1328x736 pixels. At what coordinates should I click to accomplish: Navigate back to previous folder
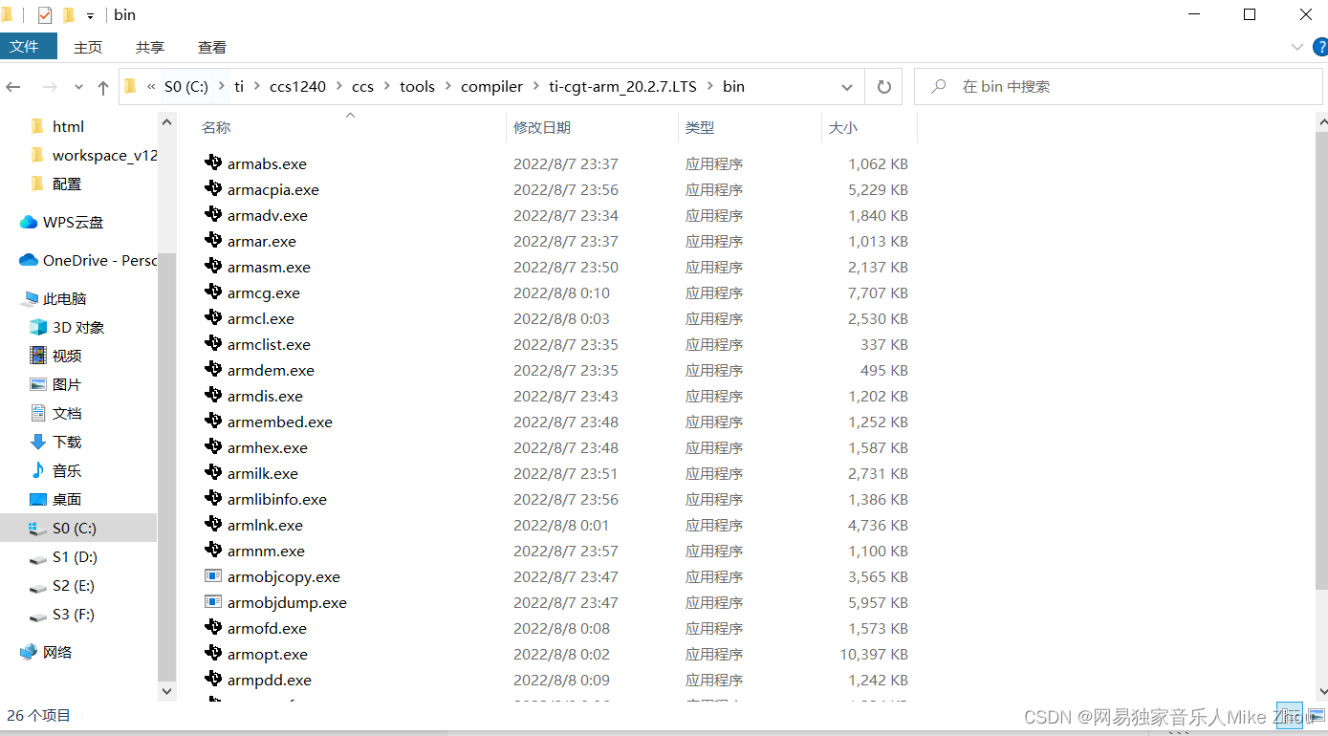pyautogui.click(x=13, y=87)
